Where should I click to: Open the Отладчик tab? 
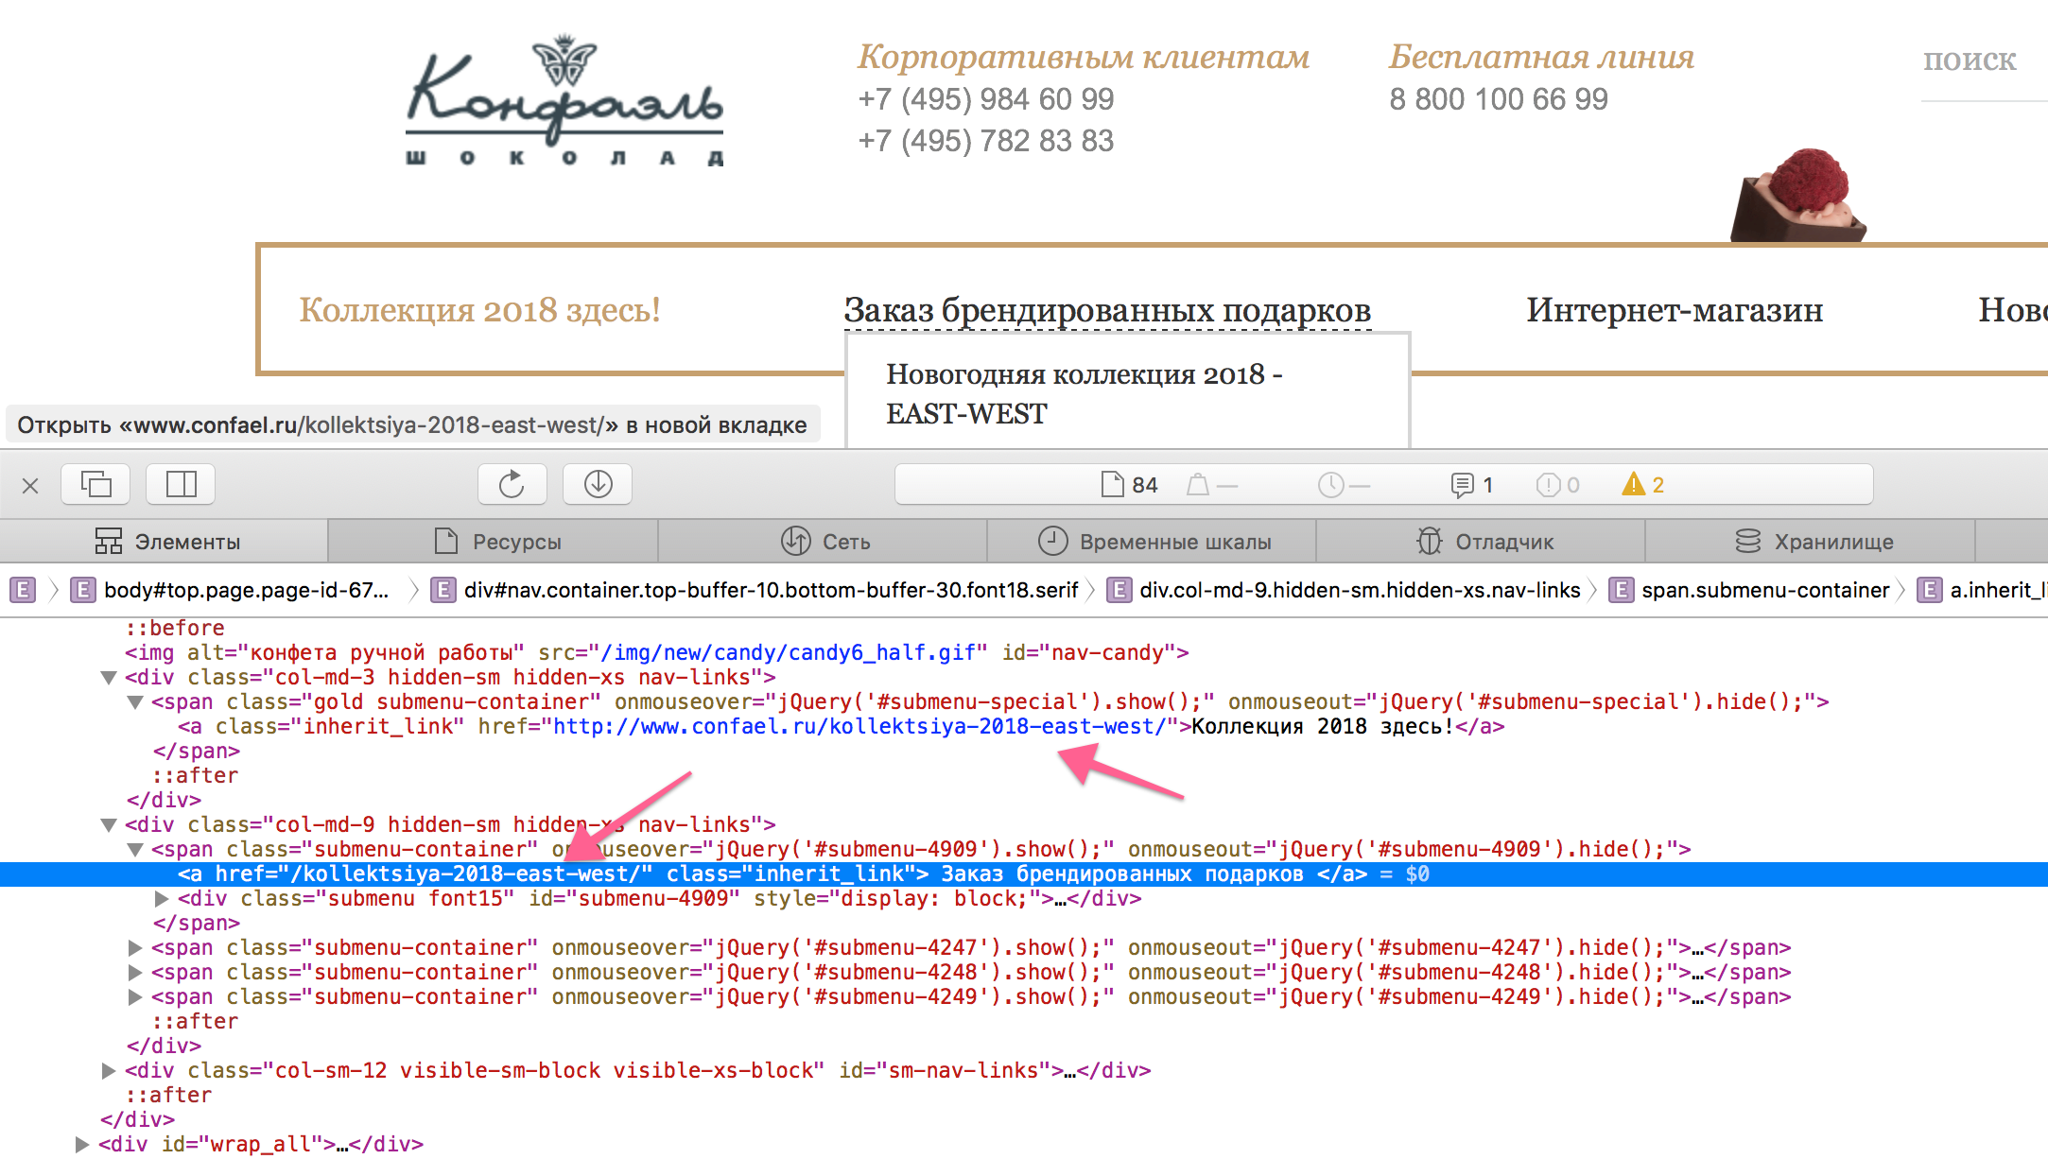(x=1481, y=542)
